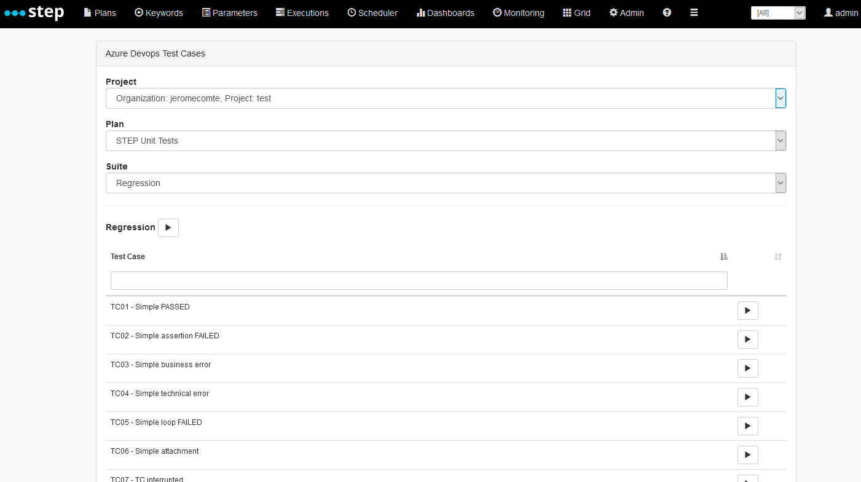The width and height of the screenshot is (861, 482).
Task: Run TC03 - Simple business error
Action: click(748, 368)
